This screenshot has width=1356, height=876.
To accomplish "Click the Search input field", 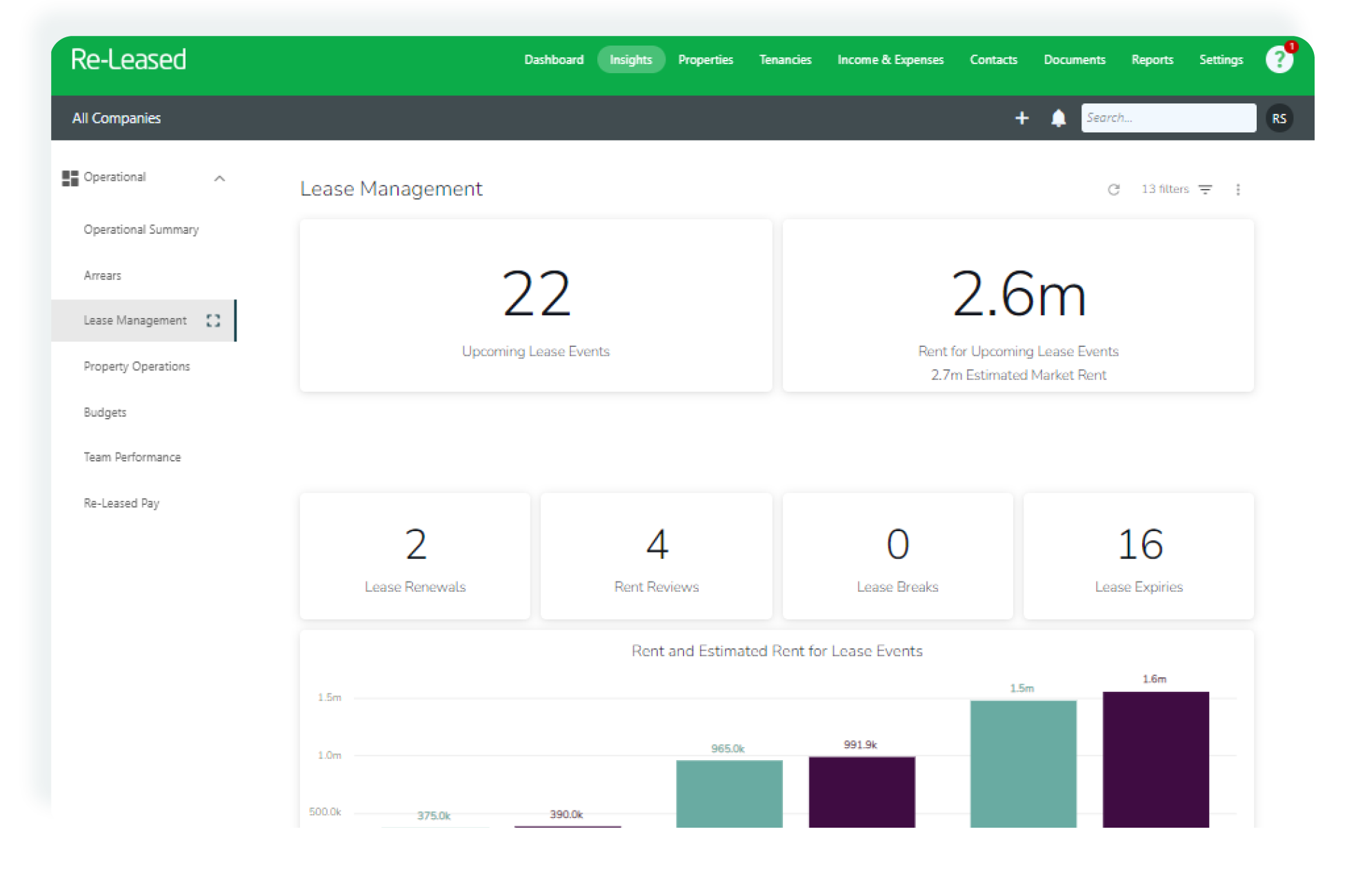I will [x=1168, y=118].
